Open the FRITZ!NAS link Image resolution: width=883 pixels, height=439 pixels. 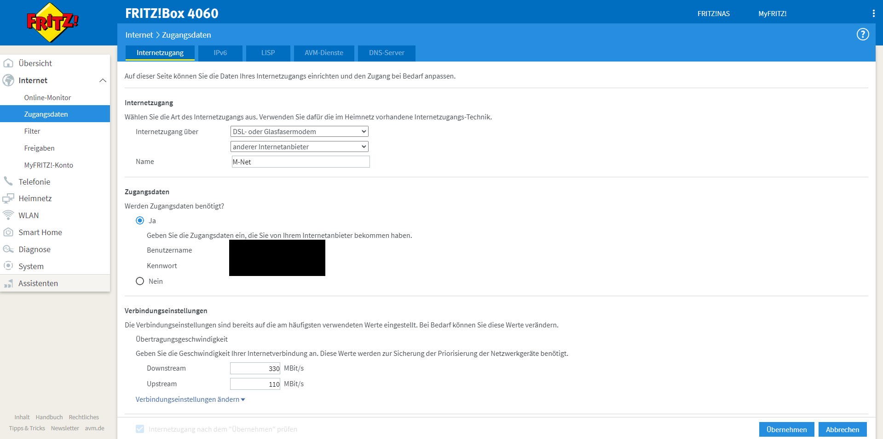[x=713, y=14]
